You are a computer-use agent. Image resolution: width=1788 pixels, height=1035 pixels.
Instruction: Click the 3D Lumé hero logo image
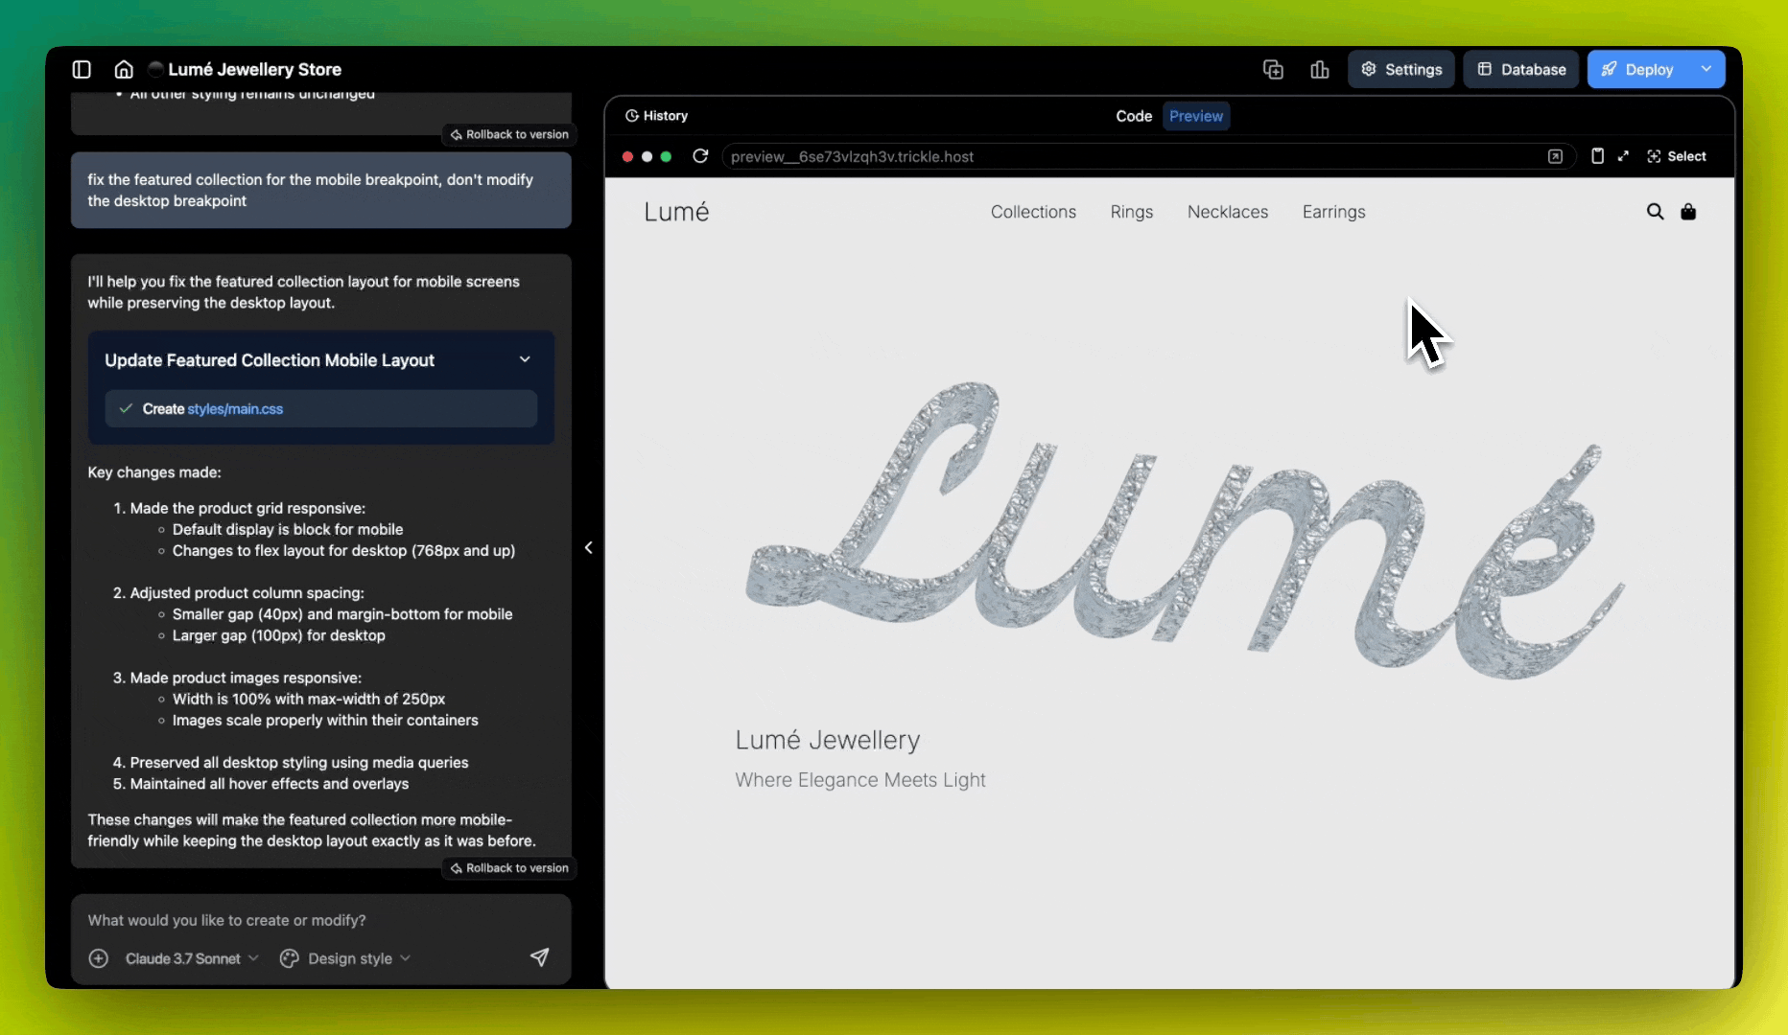(1186, 530)
